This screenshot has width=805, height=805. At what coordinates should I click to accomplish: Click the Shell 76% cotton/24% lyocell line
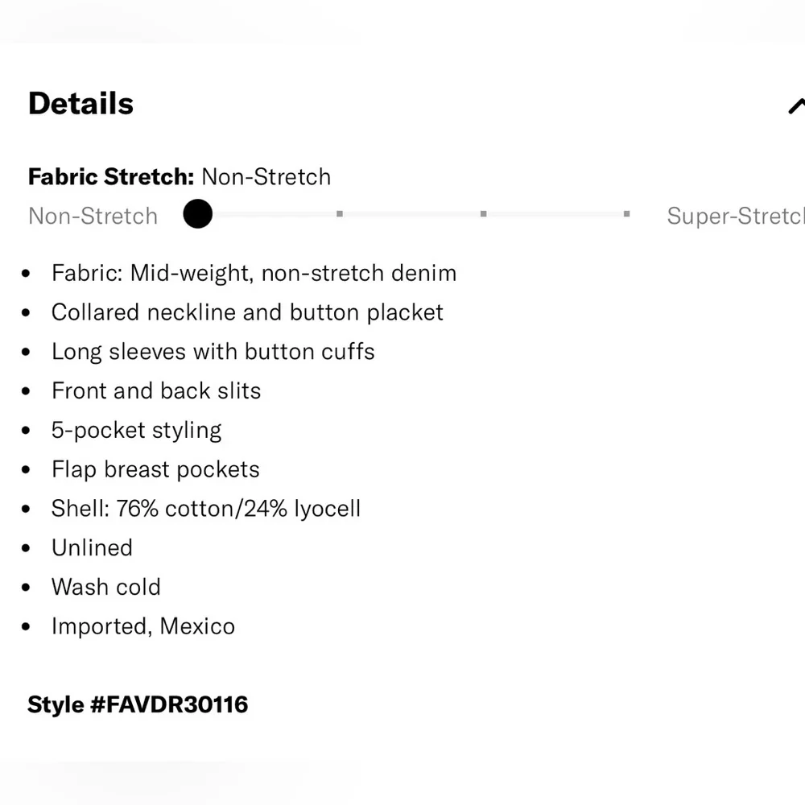pos(206,509)
